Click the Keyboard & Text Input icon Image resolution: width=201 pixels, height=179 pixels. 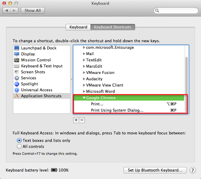pos(17,66)
